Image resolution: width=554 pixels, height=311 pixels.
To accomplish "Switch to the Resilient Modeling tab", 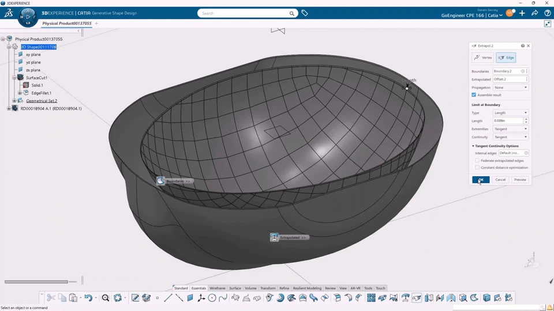I will pyautogui.click(x=307, y=288).
